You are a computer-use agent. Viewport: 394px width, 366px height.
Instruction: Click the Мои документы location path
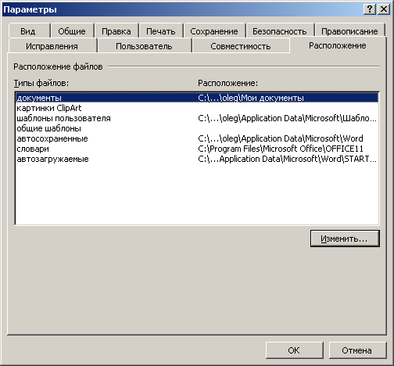251,98
